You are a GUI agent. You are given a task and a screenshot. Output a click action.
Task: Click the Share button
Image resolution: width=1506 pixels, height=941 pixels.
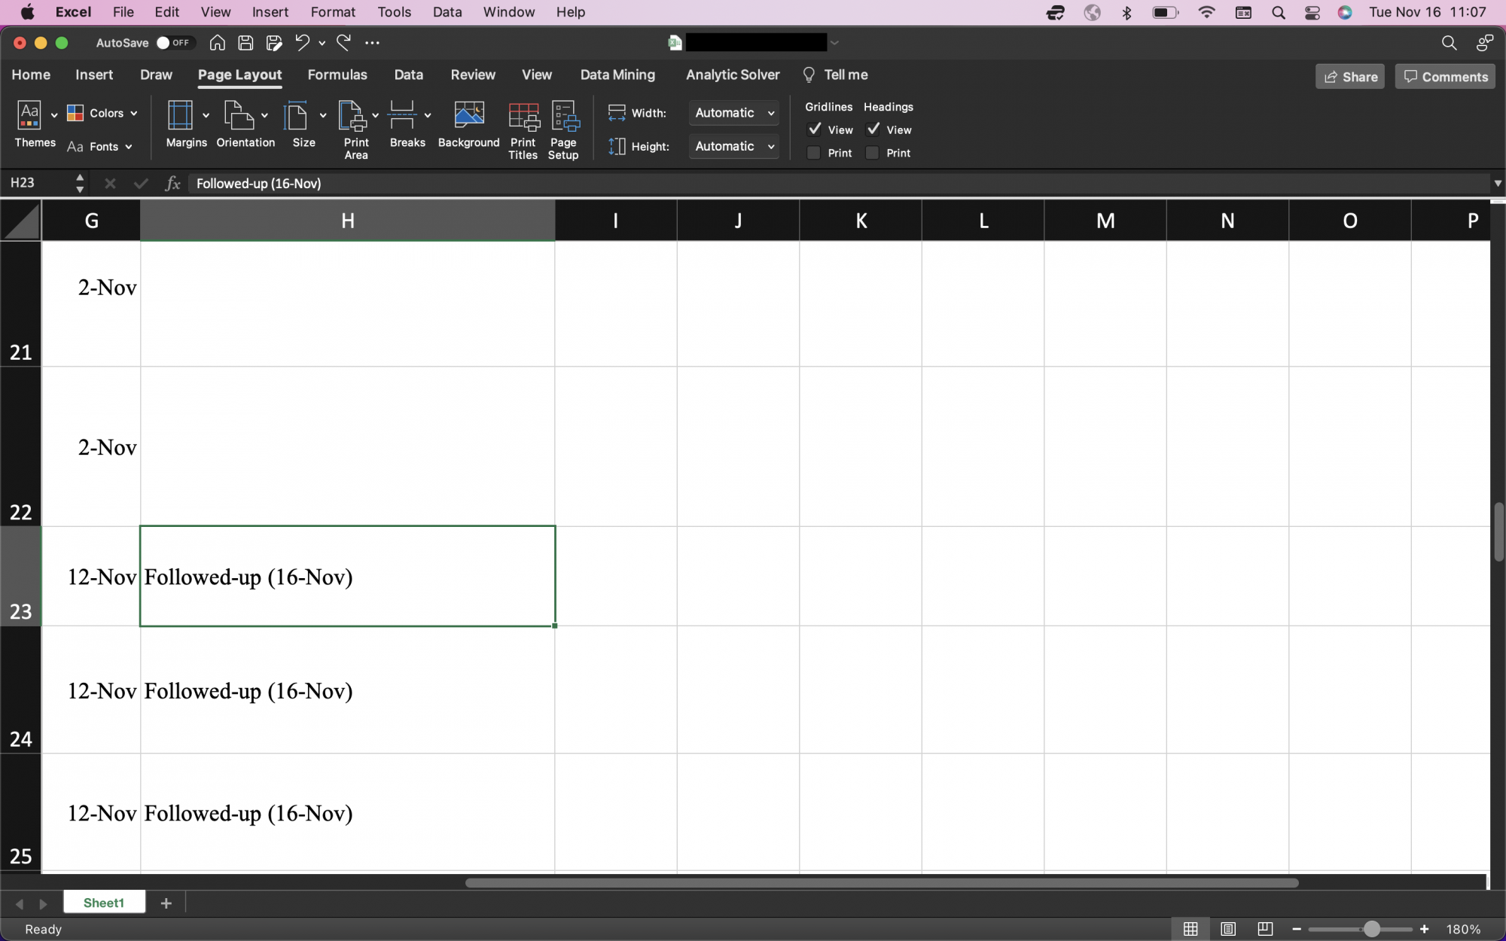point(1349,76)
